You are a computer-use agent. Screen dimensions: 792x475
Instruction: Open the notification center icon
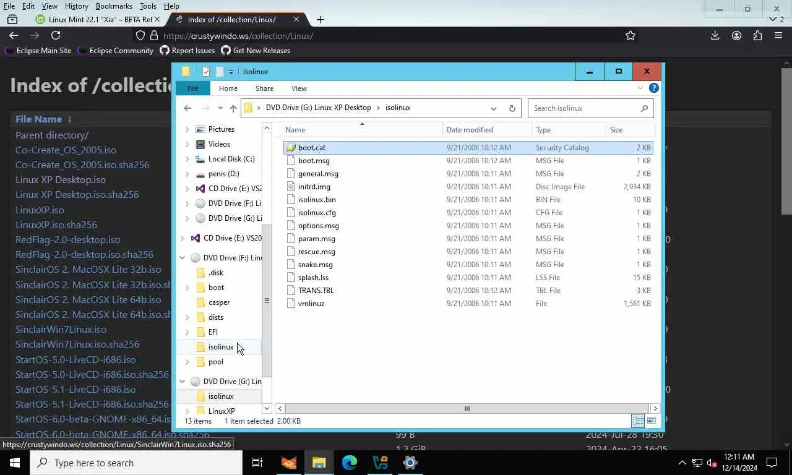coord(772,463)
